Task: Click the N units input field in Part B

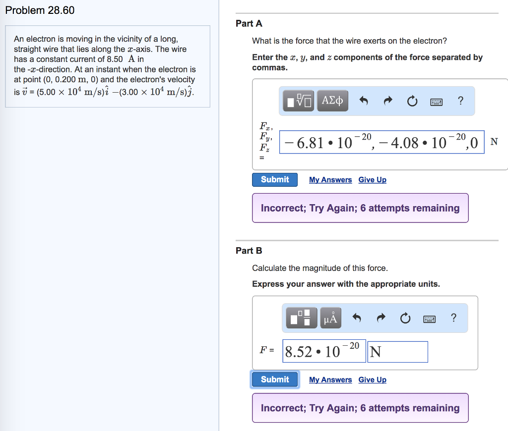Action: click(x=397, y=351)
